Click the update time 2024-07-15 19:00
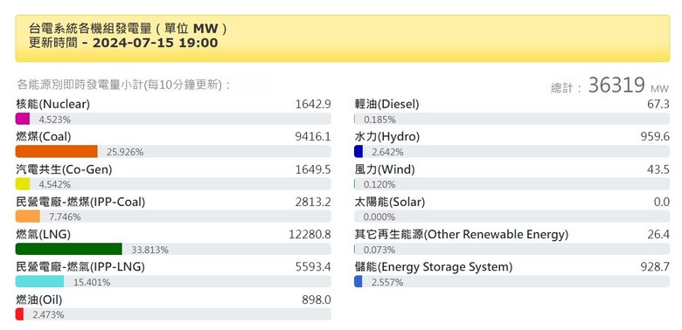 point(156,43)
